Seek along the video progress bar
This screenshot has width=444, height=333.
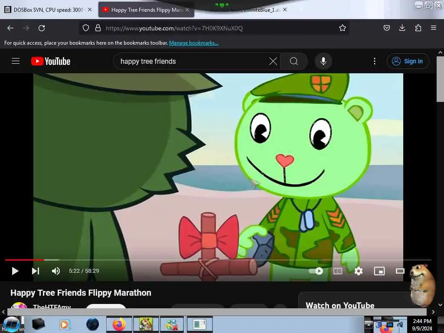click(x=218, y=260)
